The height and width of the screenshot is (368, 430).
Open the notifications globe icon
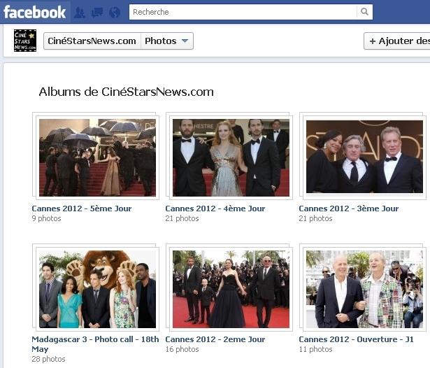[115, 13]
